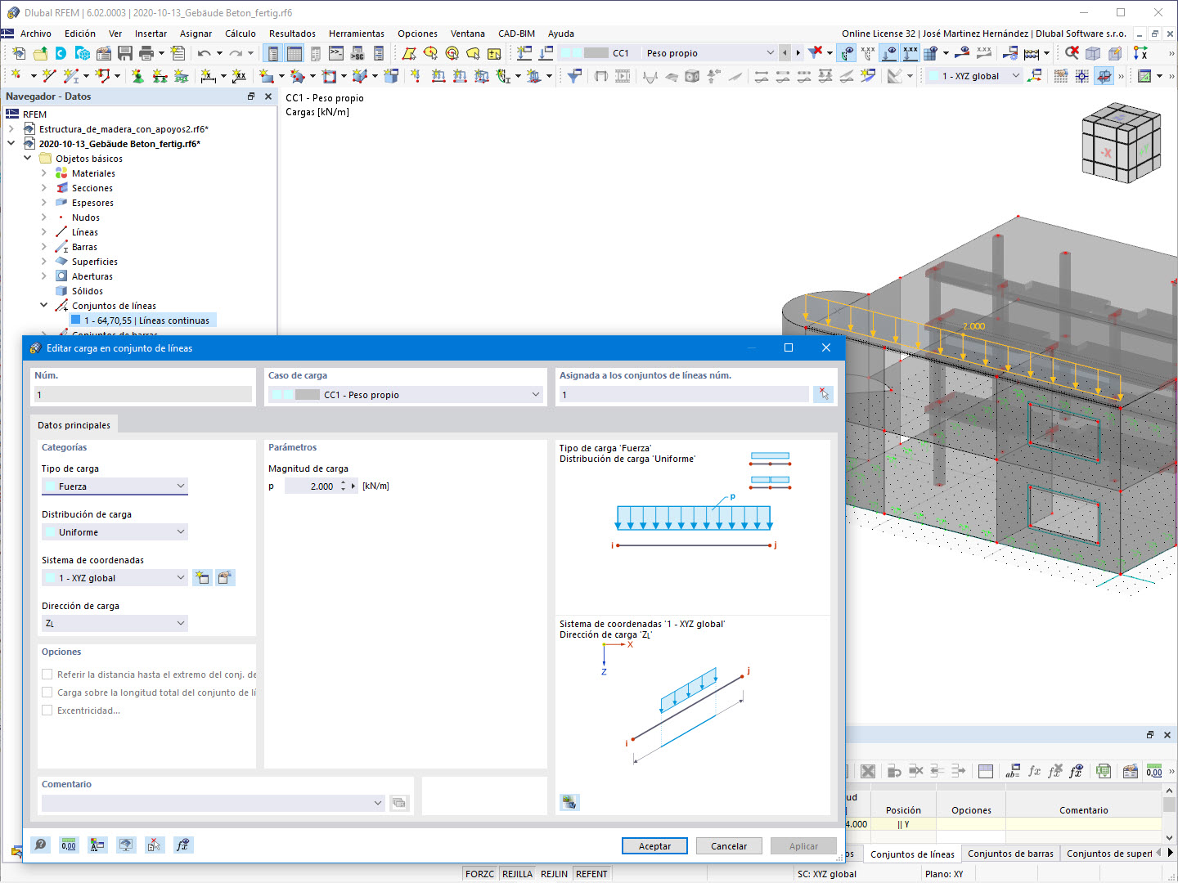Viewport: 1178px width, 883px height.
Task: Switch to 'Conjuntos de barras' table tab
Action: click(x=1010, y=854)
